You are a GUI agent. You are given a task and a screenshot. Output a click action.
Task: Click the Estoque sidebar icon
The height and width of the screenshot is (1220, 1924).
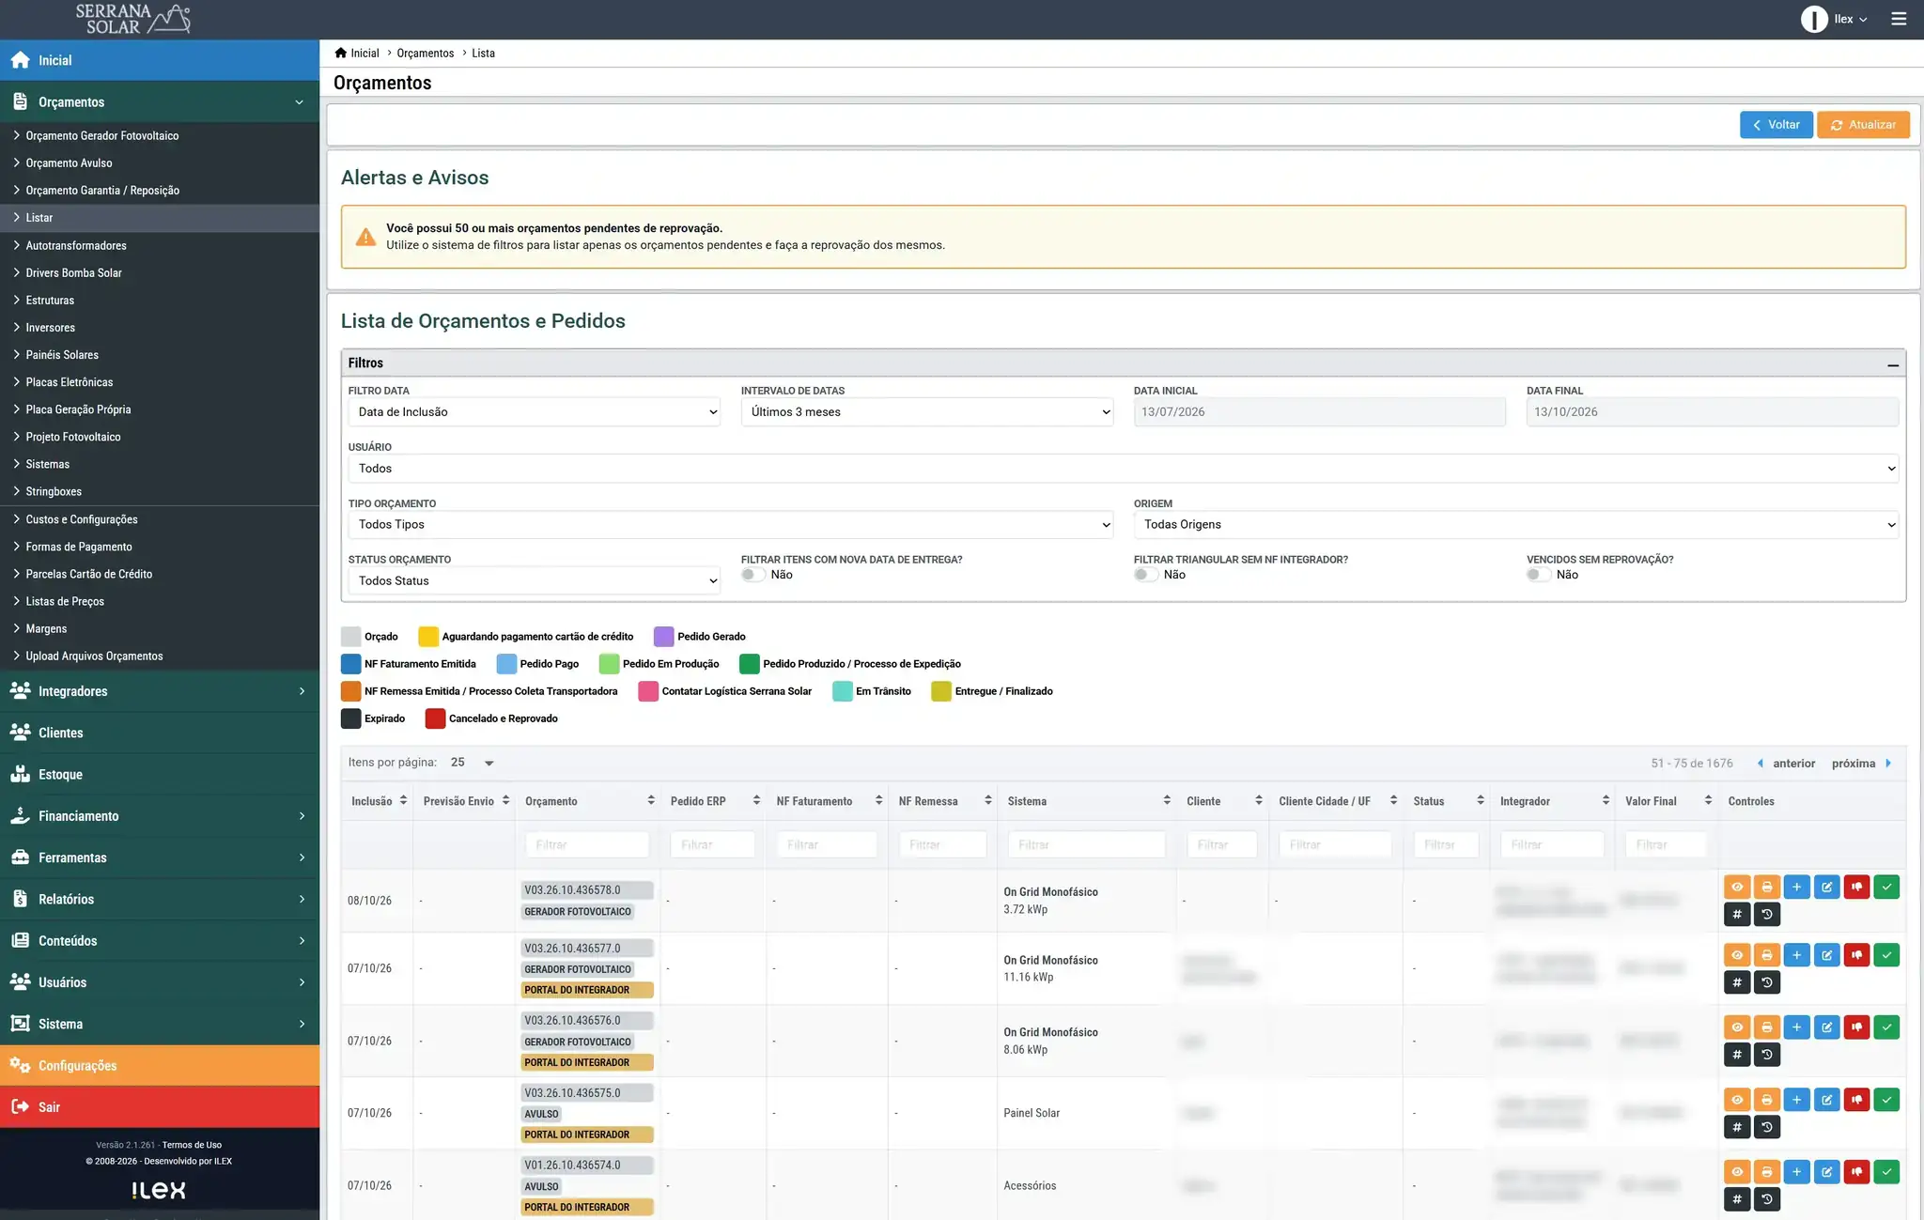tap(20, 774)
